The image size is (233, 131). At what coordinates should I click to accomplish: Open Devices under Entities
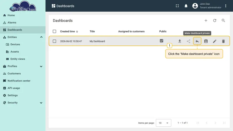[x=23, y=44]
